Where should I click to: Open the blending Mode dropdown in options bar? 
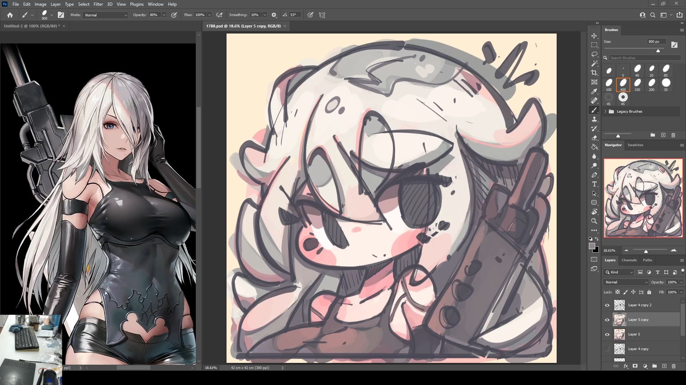pyautogui.click(x=105, y=15)
